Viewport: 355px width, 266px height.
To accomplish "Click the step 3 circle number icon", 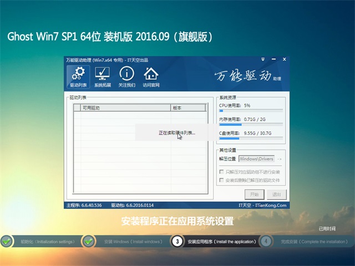I will 176,241.
